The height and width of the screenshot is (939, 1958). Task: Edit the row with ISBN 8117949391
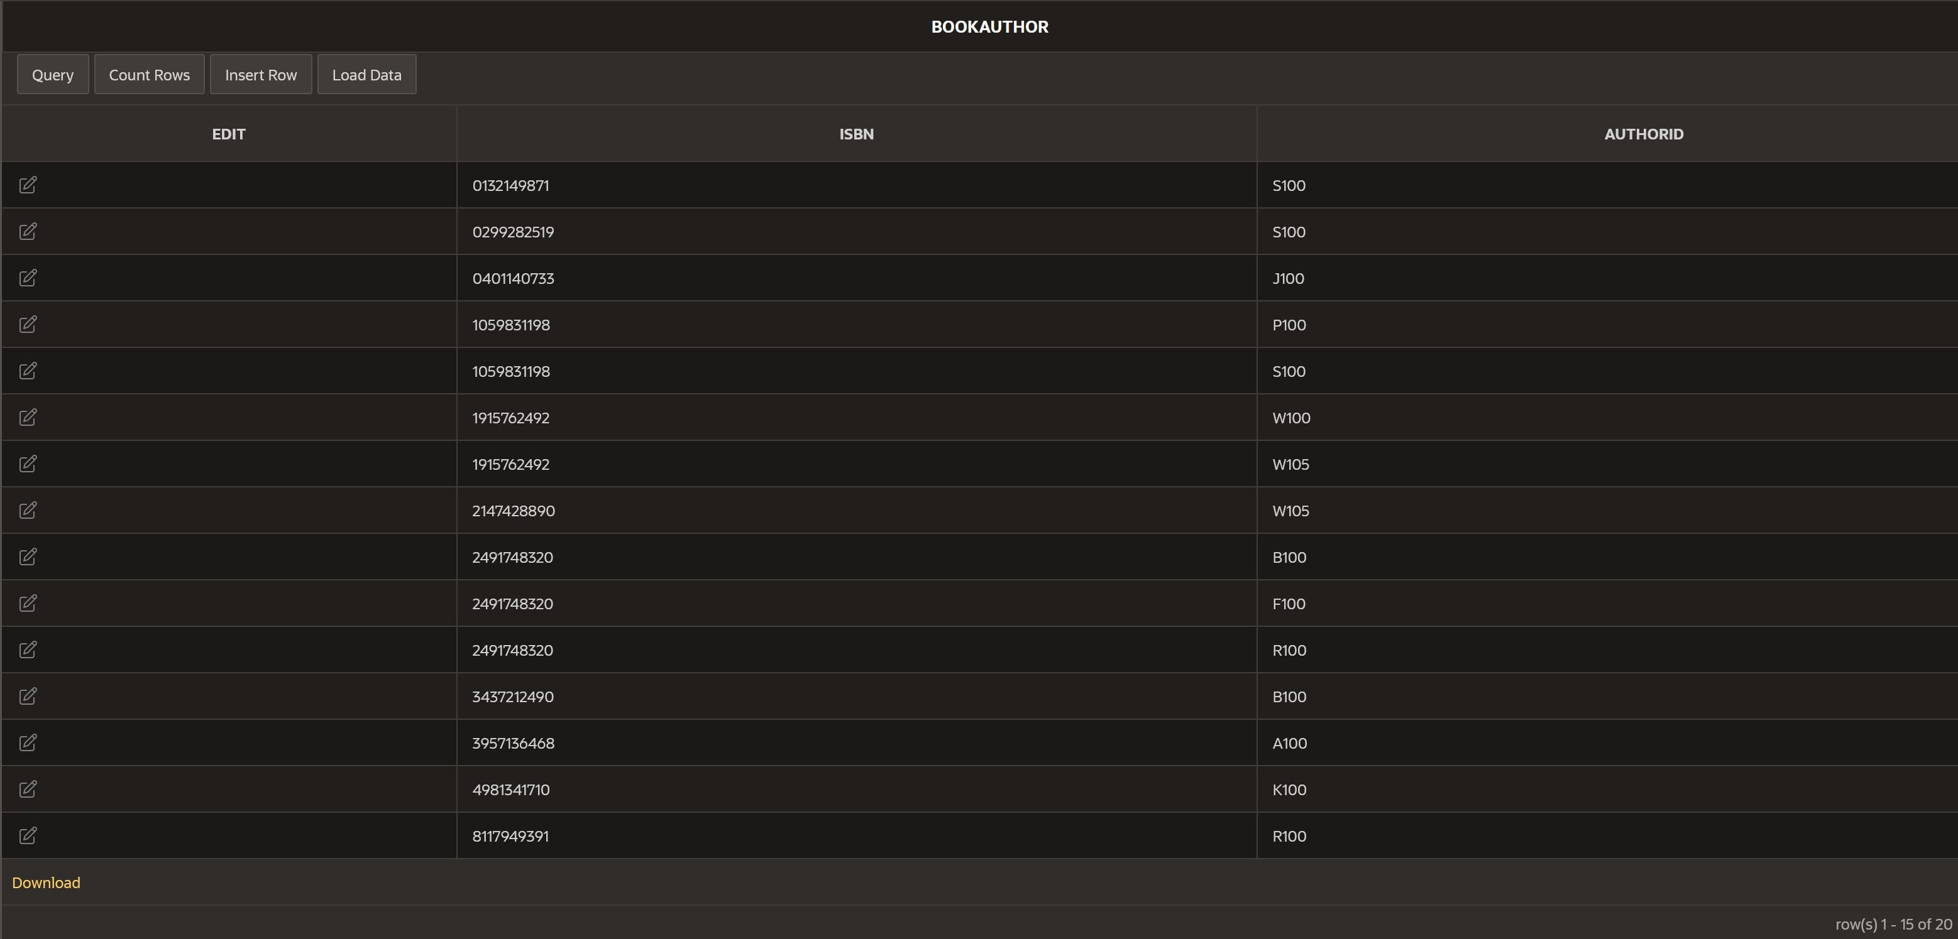point(28,836)
